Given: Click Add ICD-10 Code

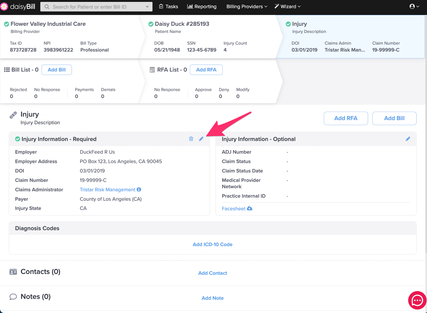Looking at the screenshot, I should pyautogui.click(x=213, y=244).
